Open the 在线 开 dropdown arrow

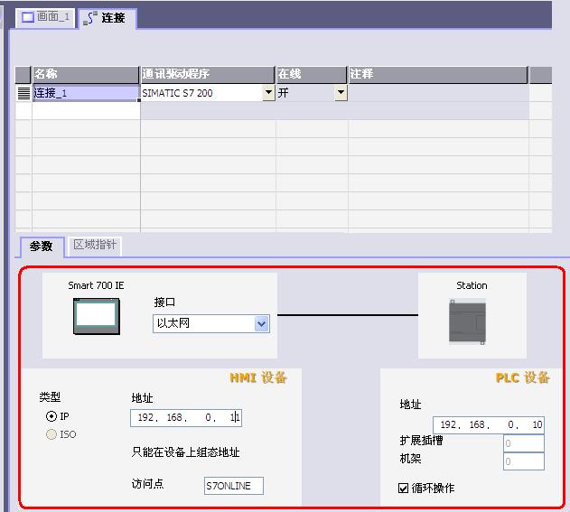click(x=341, y=92)
